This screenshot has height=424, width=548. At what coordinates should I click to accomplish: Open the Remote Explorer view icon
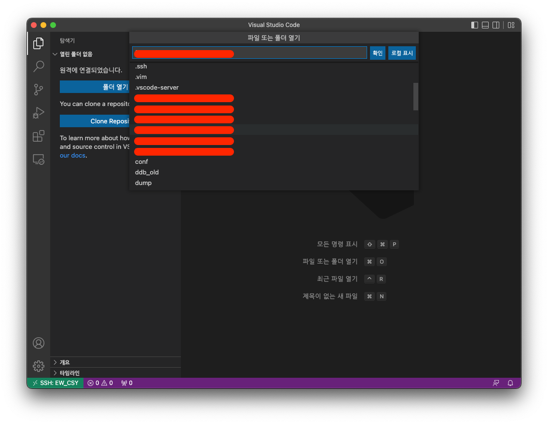tap(39, 159)
